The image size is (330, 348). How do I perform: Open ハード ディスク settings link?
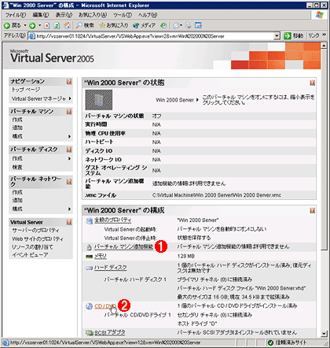[111, 268]
